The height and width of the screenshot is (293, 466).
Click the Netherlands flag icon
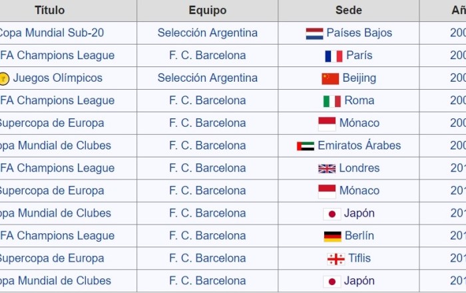314,33
